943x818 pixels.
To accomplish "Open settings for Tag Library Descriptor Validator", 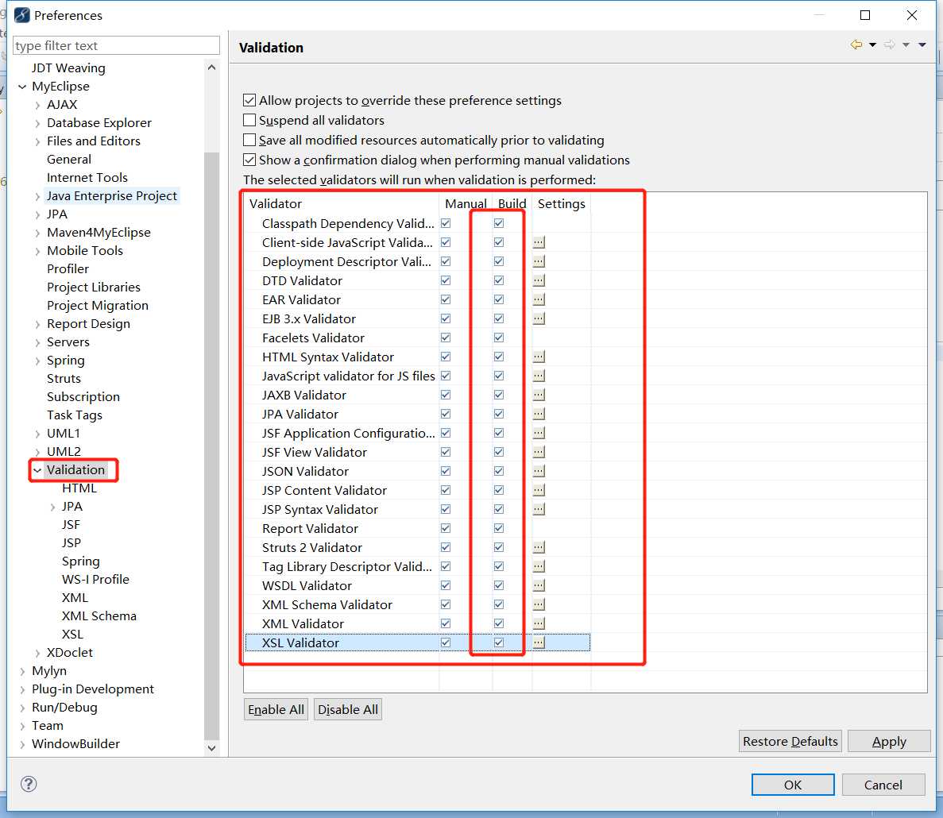I will click(539, 566).
